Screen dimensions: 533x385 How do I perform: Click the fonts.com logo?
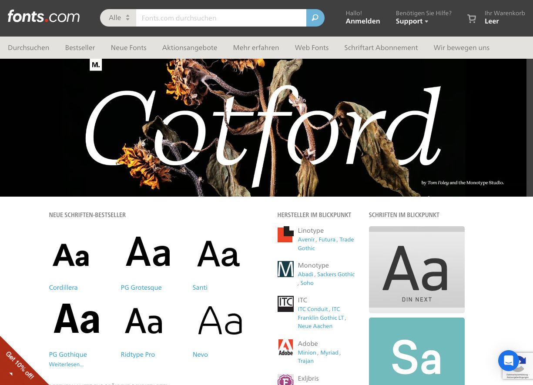43,17
